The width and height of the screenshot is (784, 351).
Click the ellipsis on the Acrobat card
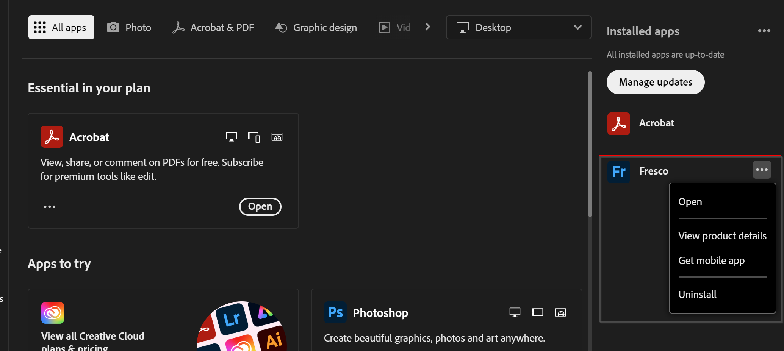click(49, 206)
